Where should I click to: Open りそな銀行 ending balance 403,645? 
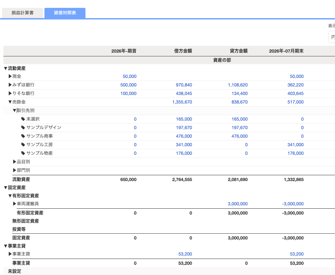click(295, 94)
